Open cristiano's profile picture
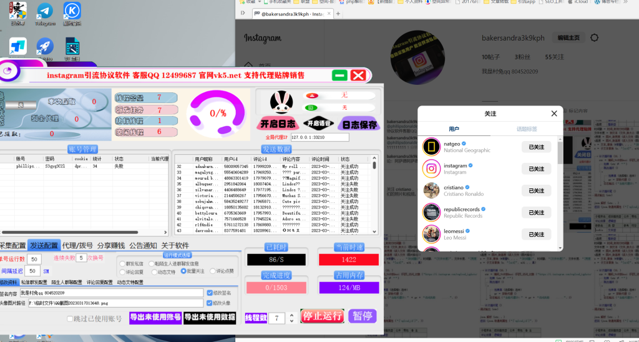639x342 pixels. pos(431,190)
